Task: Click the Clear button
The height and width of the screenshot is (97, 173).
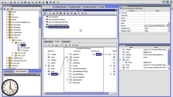Action: 38,75
